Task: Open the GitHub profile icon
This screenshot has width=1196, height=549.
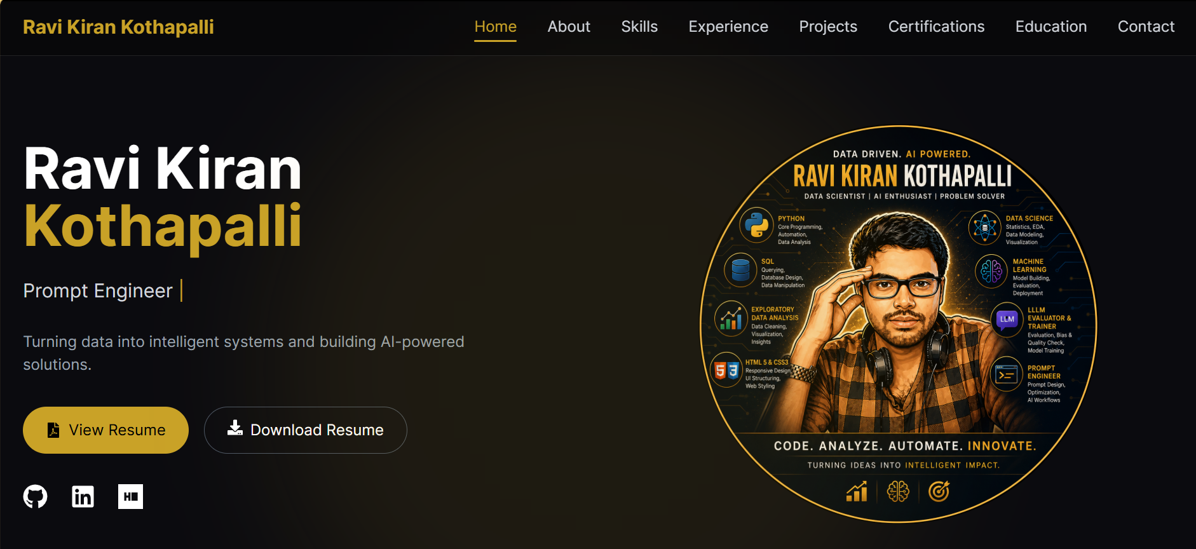Action: click(36, 496)
